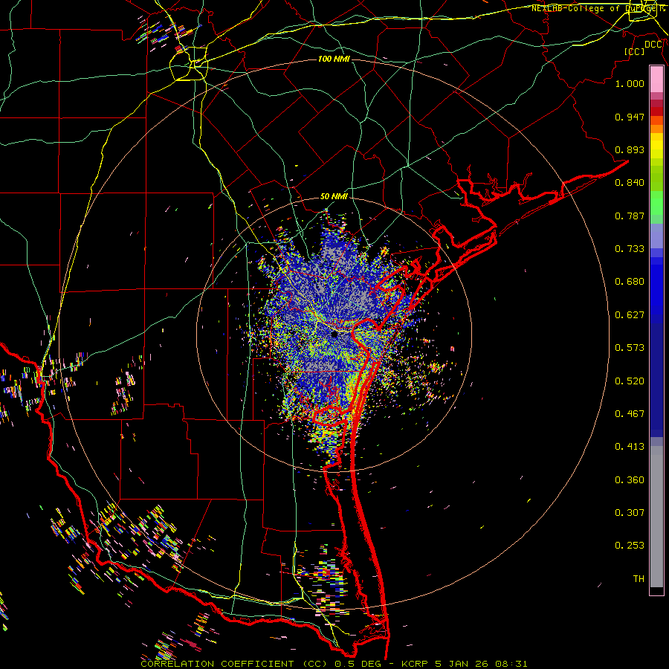The image size is (669, 669).
Task: Click the DCC label above the color bar
Action: pos(653,45)
